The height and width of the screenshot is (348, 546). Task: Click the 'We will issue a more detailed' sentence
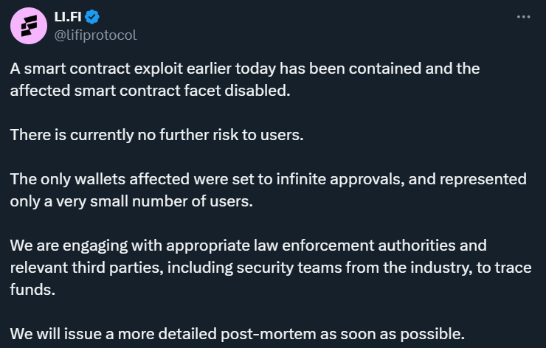pyautogui.click(x=237, y=334)
